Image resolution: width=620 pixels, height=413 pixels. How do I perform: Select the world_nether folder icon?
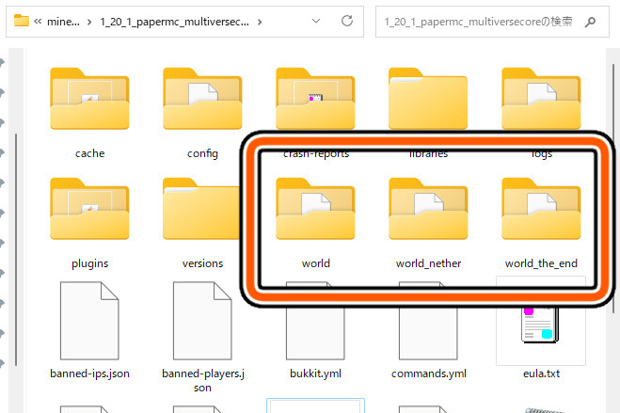(428, 207)
